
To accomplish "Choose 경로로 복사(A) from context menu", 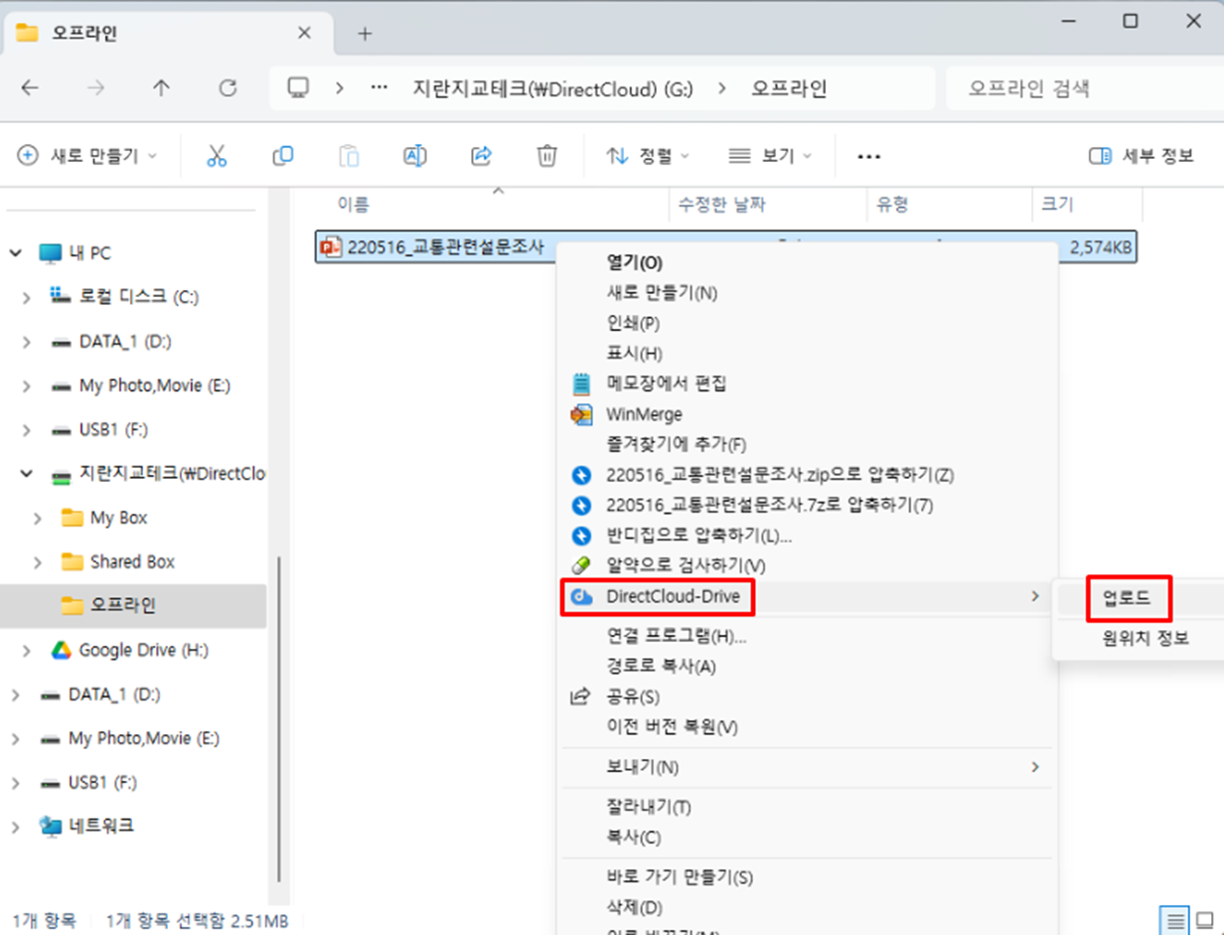I will [x=661, y=667].
